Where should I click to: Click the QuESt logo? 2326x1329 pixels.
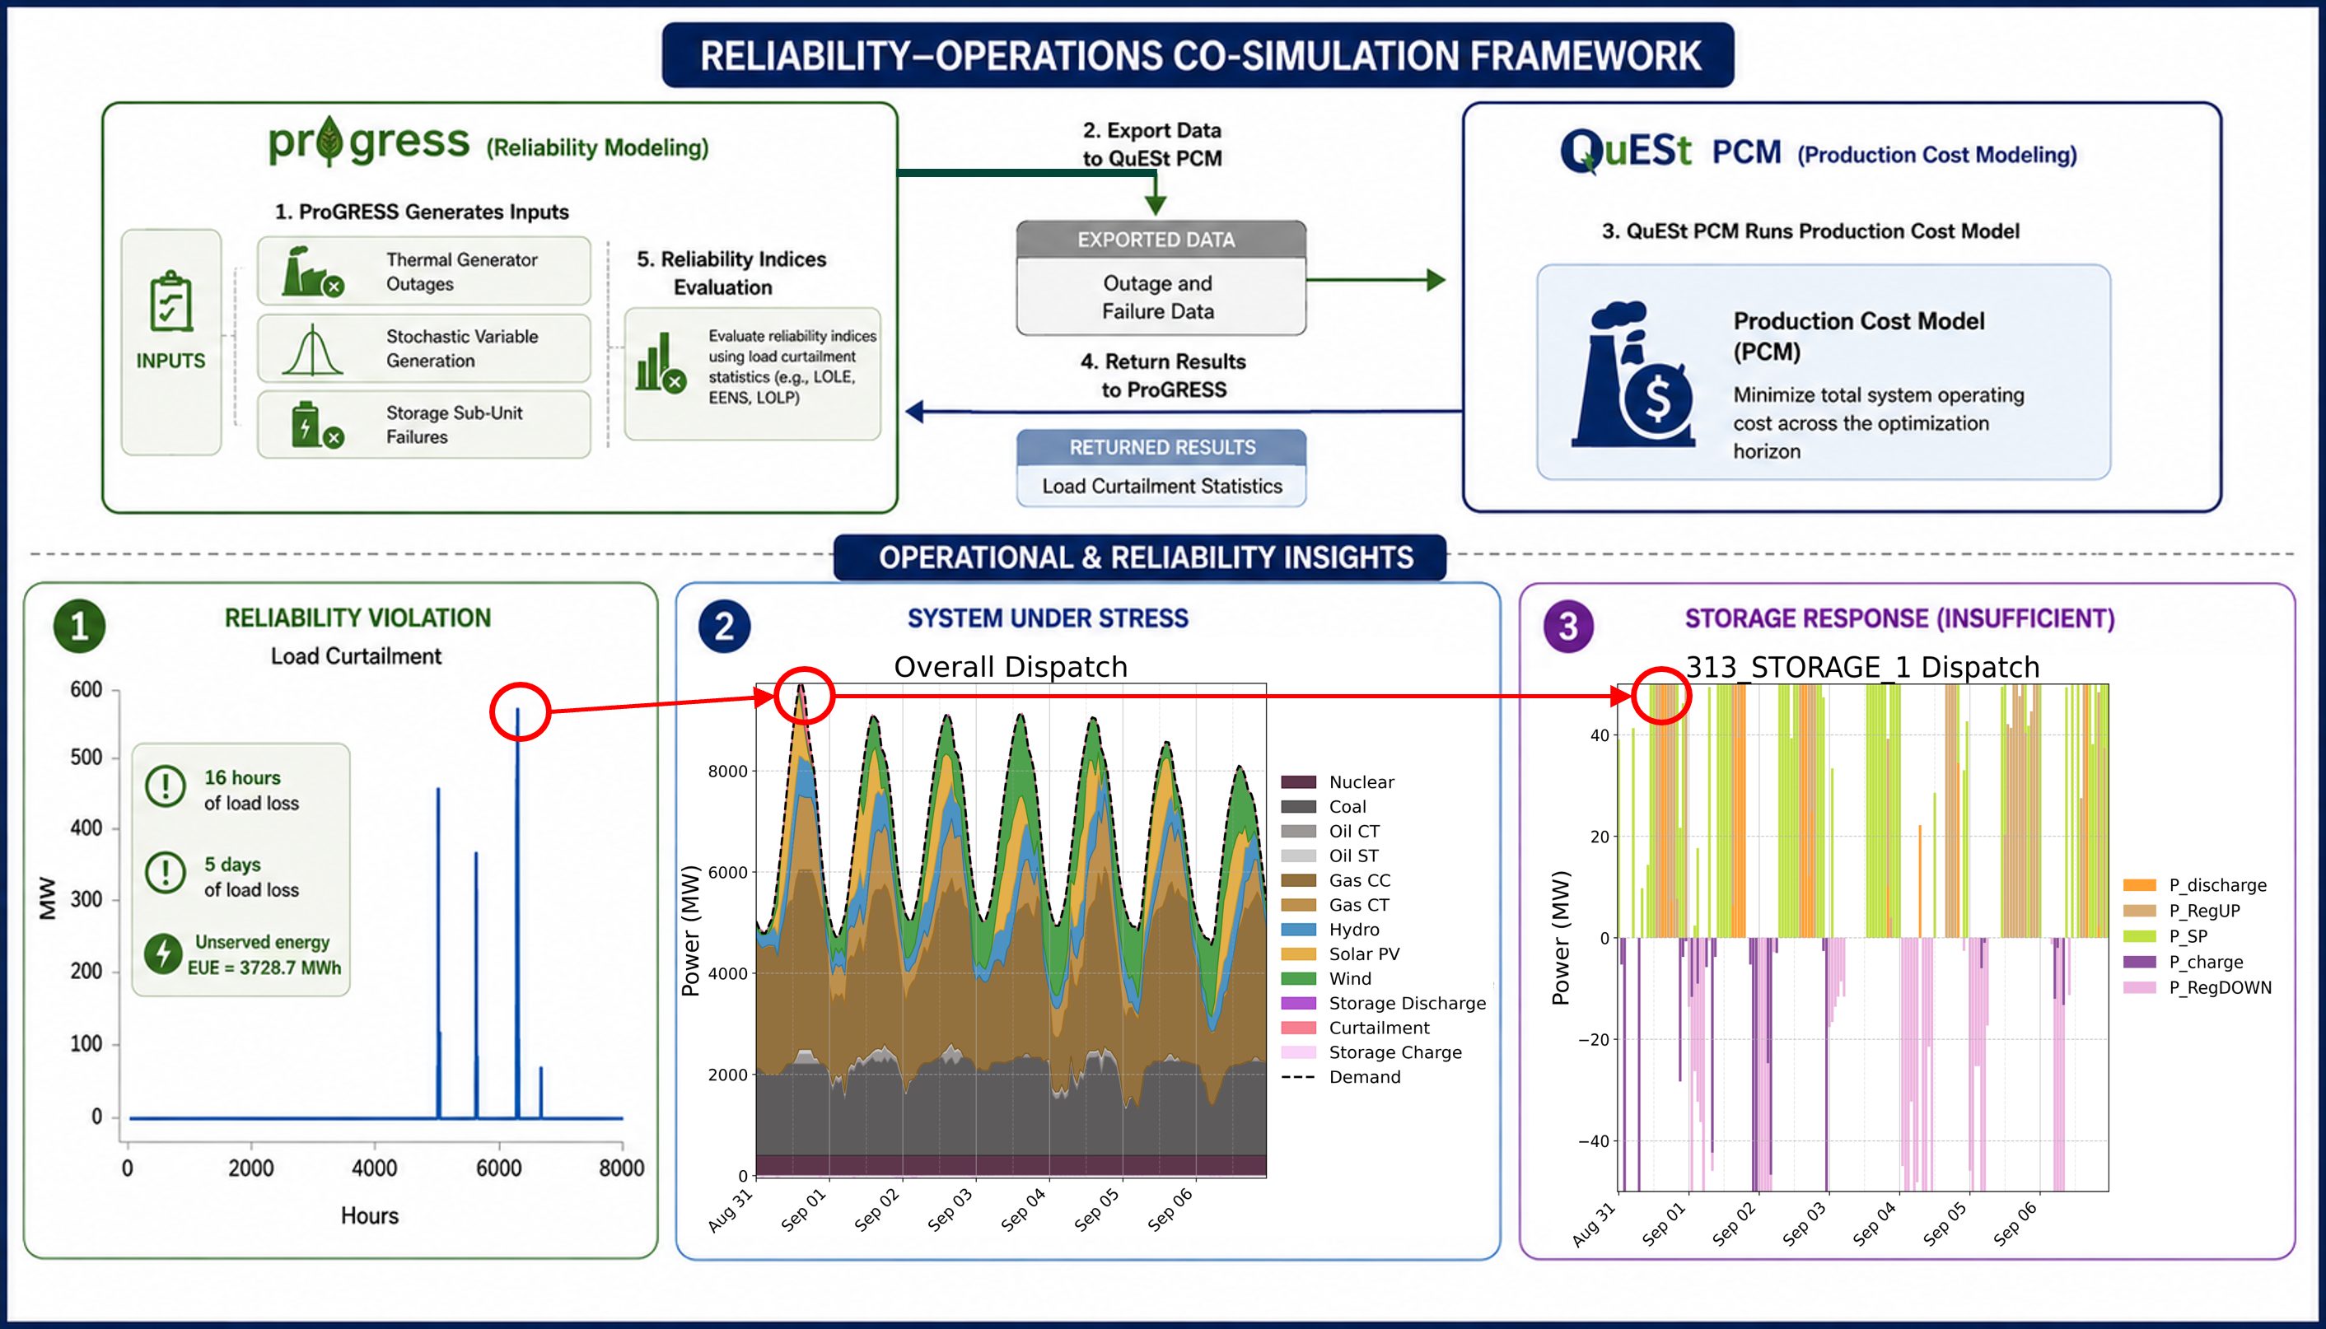[x=1625, y=151]
